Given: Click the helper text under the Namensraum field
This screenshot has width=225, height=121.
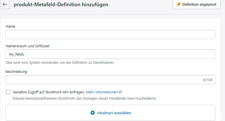Looking at the screenshot, I should [x=60, y=62].
